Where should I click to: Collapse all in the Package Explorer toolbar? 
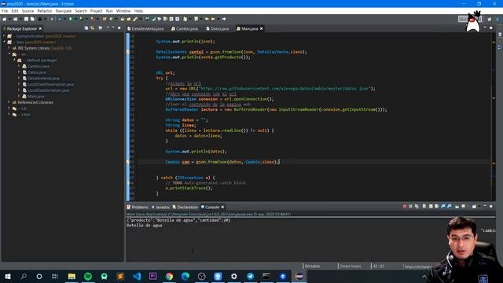(x=86, y=28)
